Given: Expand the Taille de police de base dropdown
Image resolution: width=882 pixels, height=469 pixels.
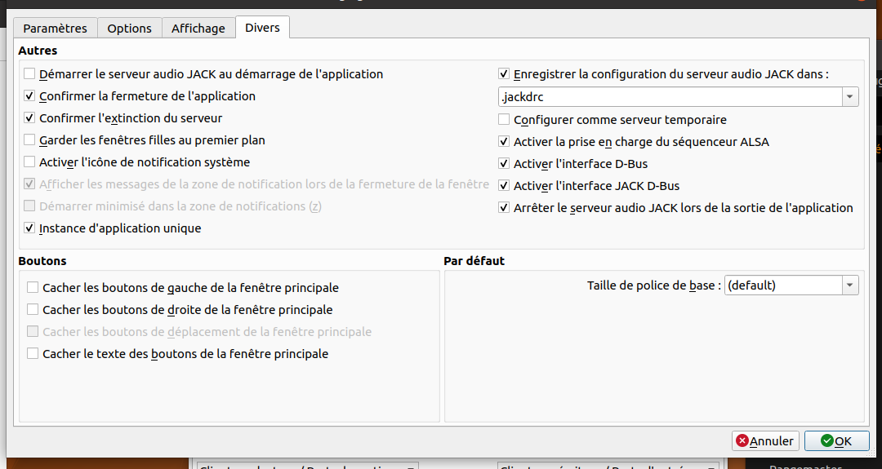Looking at the screenshot, I should pyautogui.click(x=850, y=285).
